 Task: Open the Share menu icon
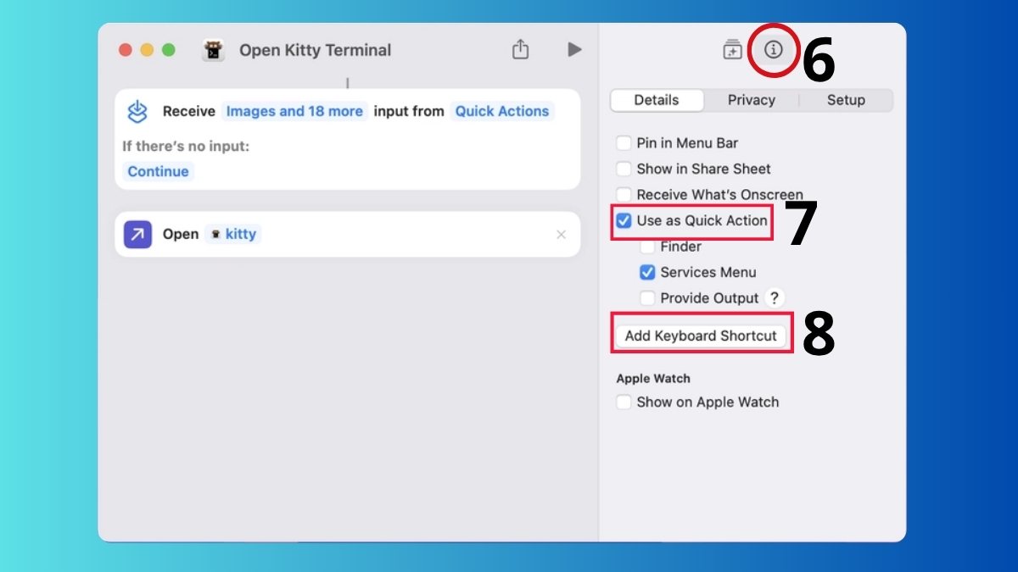(521, 49)
